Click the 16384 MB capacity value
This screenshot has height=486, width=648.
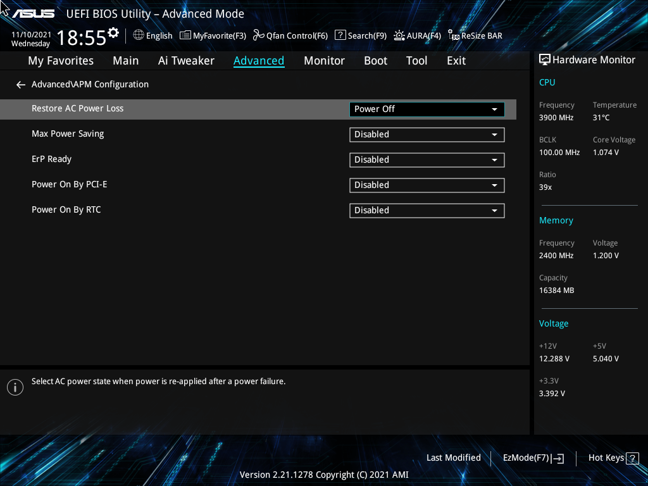pyautogui.click(x=557, y=290)
